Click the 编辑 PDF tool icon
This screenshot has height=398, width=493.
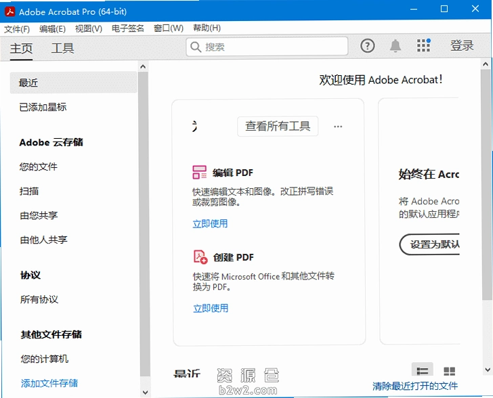[x=199, y=173]
